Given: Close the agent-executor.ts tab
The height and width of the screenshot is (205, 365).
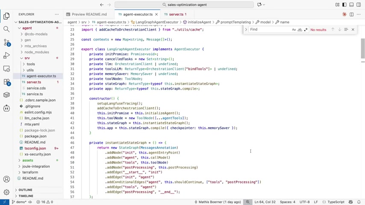Looking at the screenshot, I should click(156, 14).
